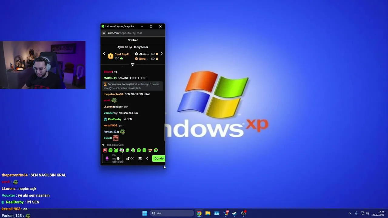Viewport: 388px width, 218px height.
Task: Open chat settings gear icon
Action: [147, 158]
